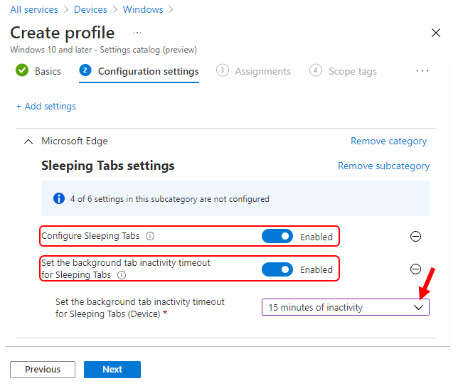Image resolution: width=463 pixels, height=386 pixels.
Task: Click Remove category link
Action: tap(388, 141)
